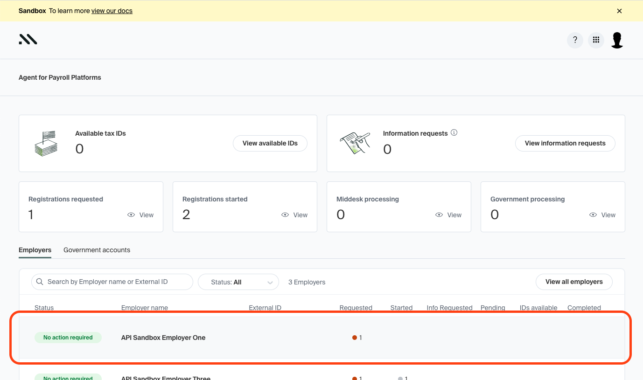Image resolution: width=643 pixels, height=380 pixels.
Task: Click View available IDs button
Action: pyautogui.click(x=270, y=143)
